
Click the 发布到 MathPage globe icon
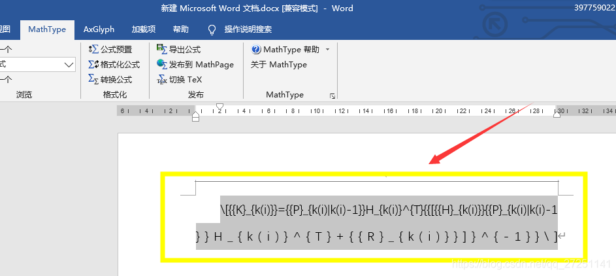point(162,64)
